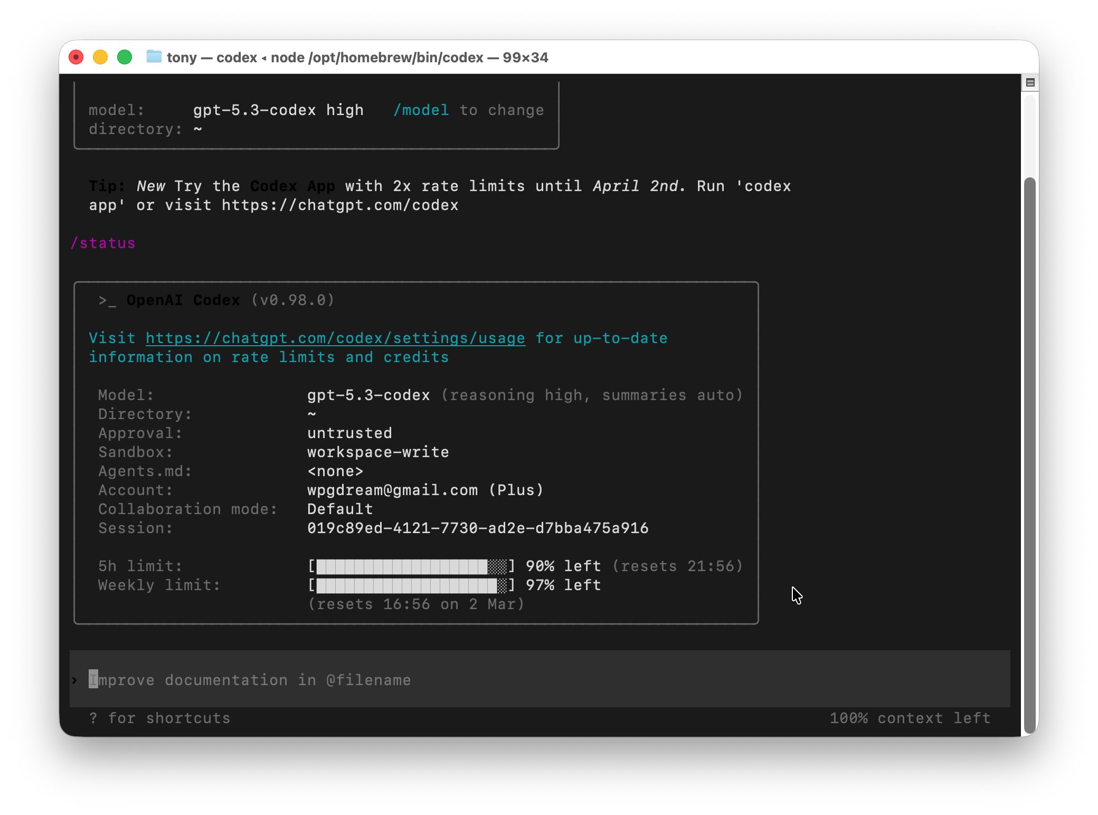This screenshot has width=1098, height=815.
Task: Click the folder proxy icon in title bar
Action: point(154,56)
